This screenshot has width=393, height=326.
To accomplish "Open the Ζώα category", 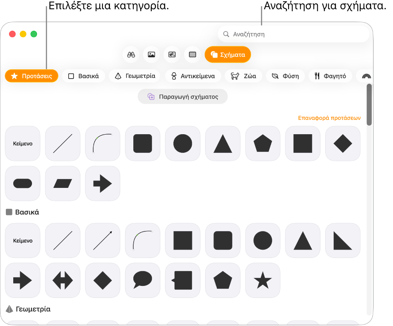I will 243,76.
